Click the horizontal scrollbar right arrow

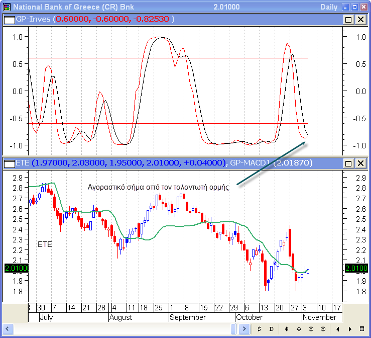[244, 329]
